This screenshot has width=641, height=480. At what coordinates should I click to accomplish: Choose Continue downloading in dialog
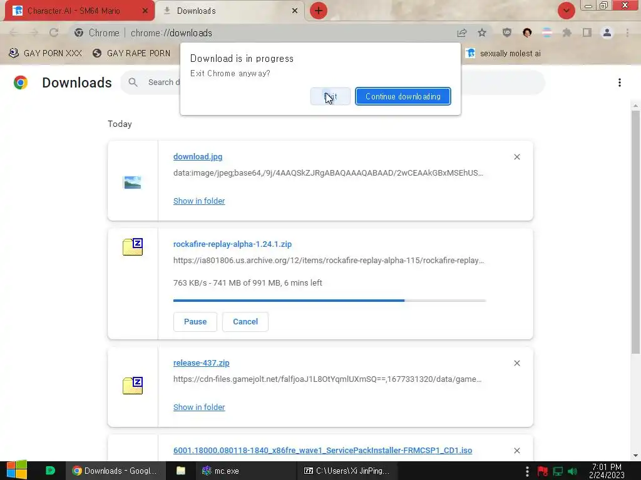coord(403,96)
